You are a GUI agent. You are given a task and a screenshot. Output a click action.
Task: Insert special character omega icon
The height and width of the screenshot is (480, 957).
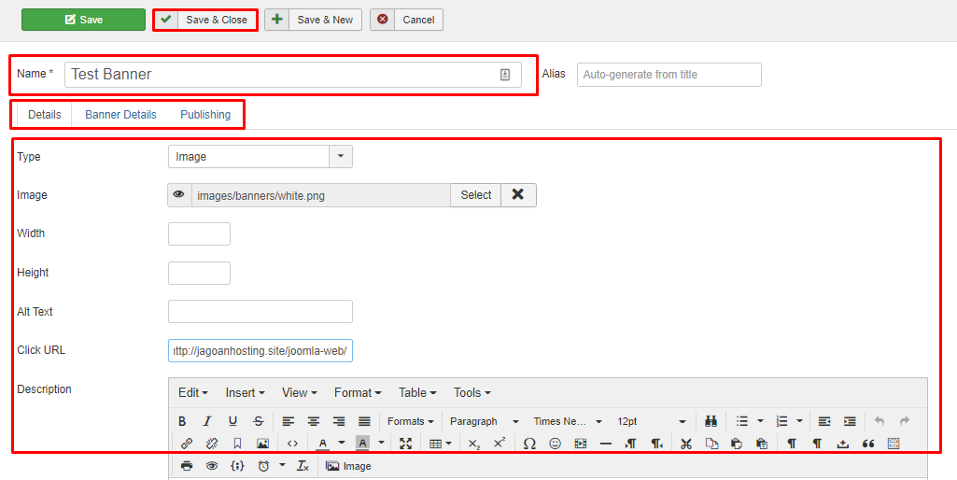pos(529,444)
